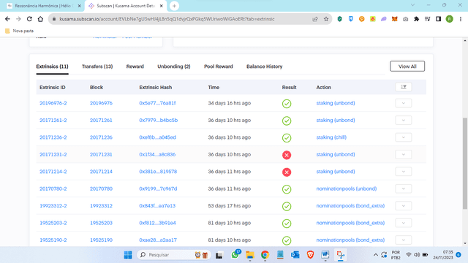Open extrinsic hash 0x9199...7c967d
Viewport: 468px width, 263px height.
point(158,188)
